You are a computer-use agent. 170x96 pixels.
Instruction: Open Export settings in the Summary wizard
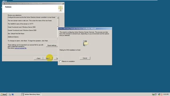click(52, 45)
